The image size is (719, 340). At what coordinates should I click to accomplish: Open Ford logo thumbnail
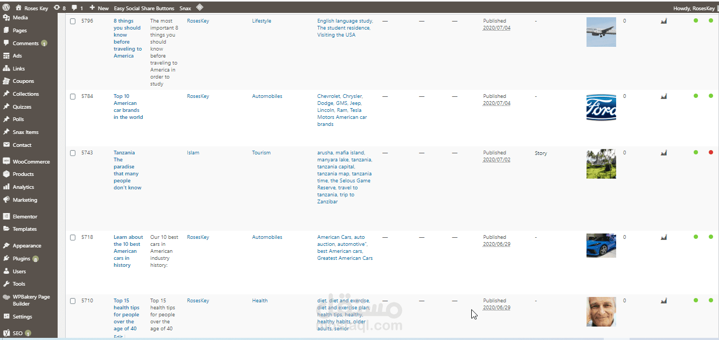click(x=601, y=107)
